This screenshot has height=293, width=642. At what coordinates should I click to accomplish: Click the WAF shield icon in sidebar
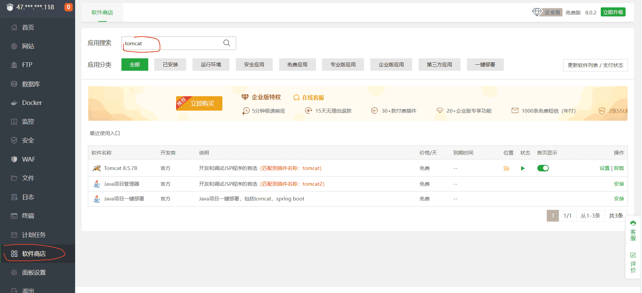(x=14, y=159)
